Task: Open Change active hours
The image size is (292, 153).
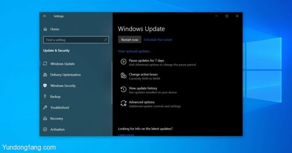Action: (x=143, y=74)
